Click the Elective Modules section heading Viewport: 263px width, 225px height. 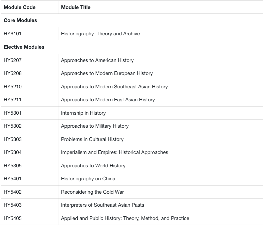tap(24, 47)
